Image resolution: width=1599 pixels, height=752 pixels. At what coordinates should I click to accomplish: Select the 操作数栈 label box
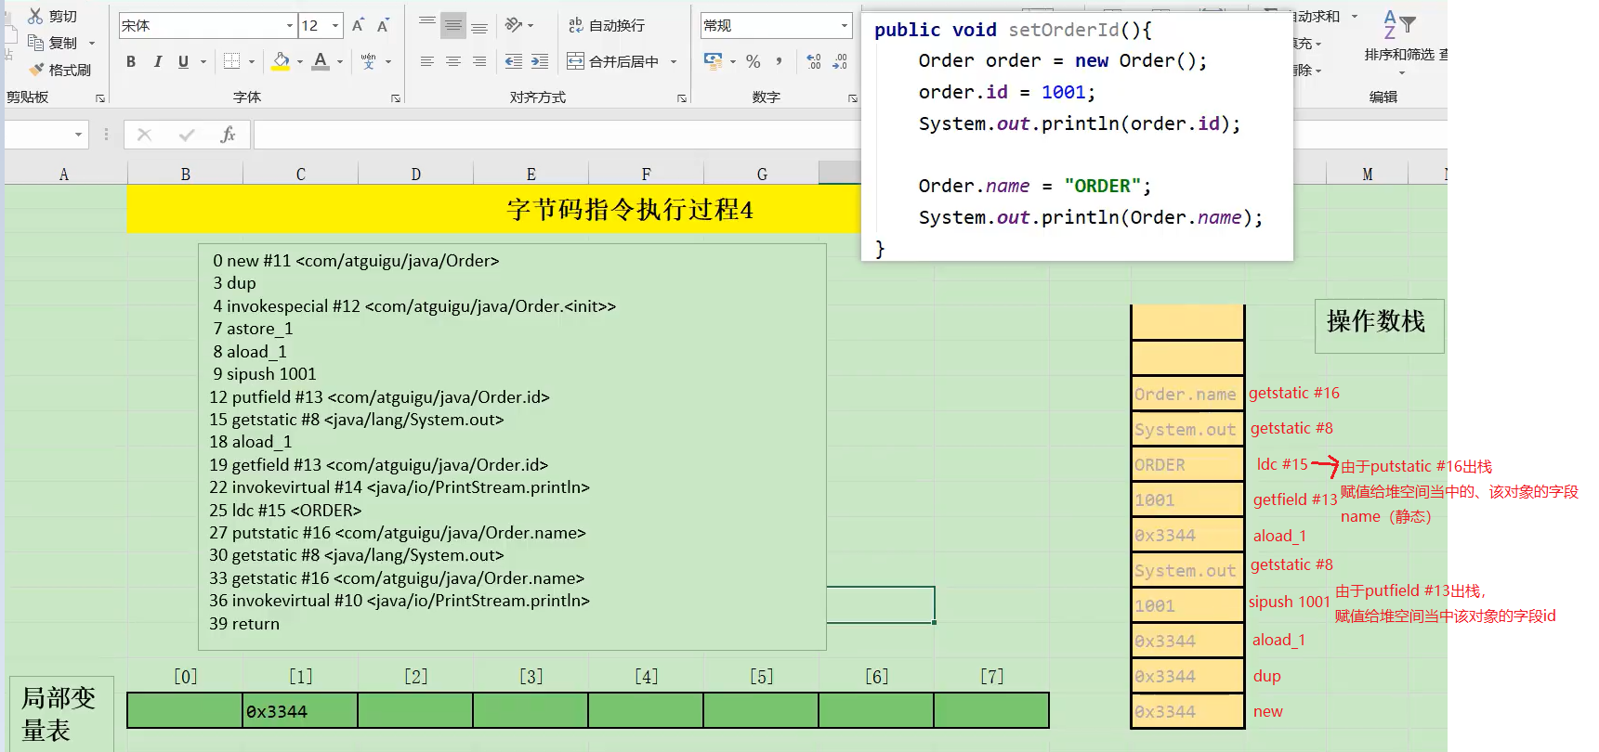point(1379,325)
